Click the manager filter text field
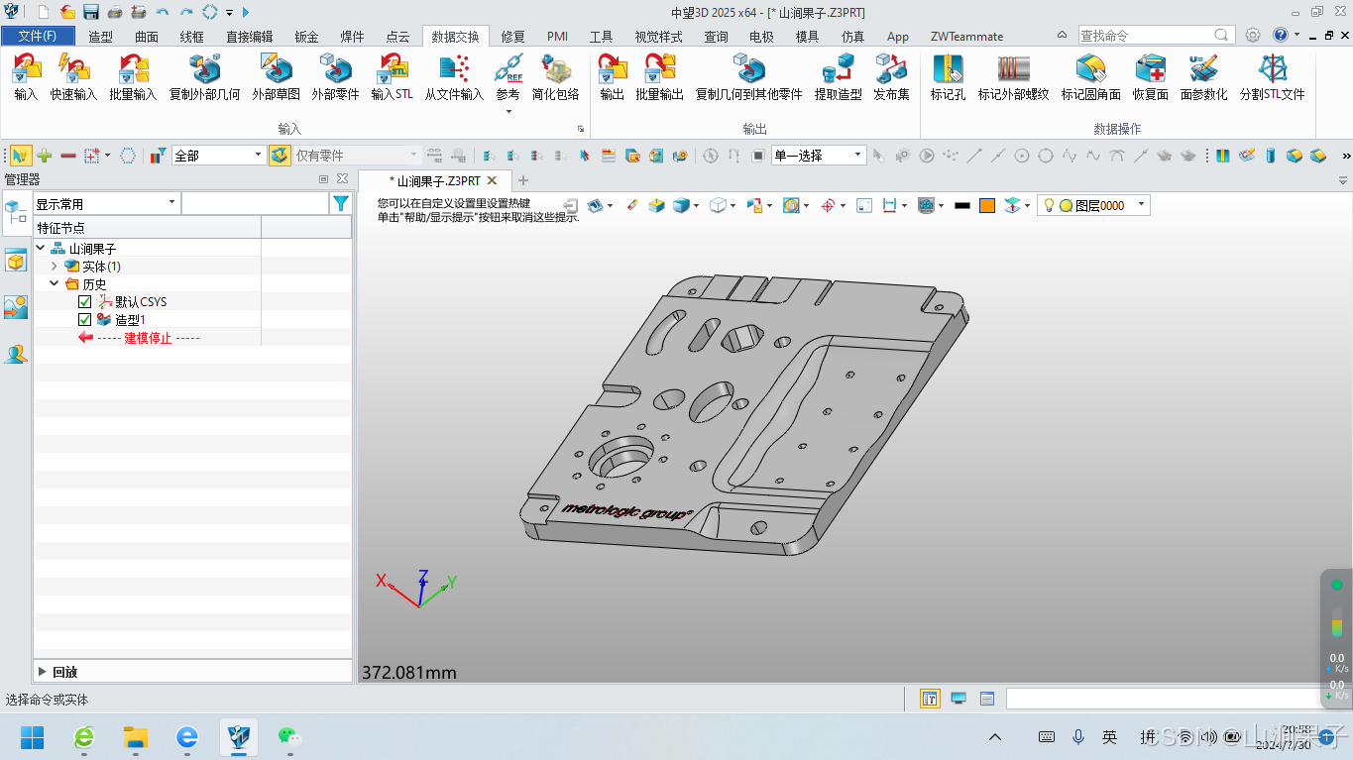The width and height of the screenshot is (1353, 760). 256,203
